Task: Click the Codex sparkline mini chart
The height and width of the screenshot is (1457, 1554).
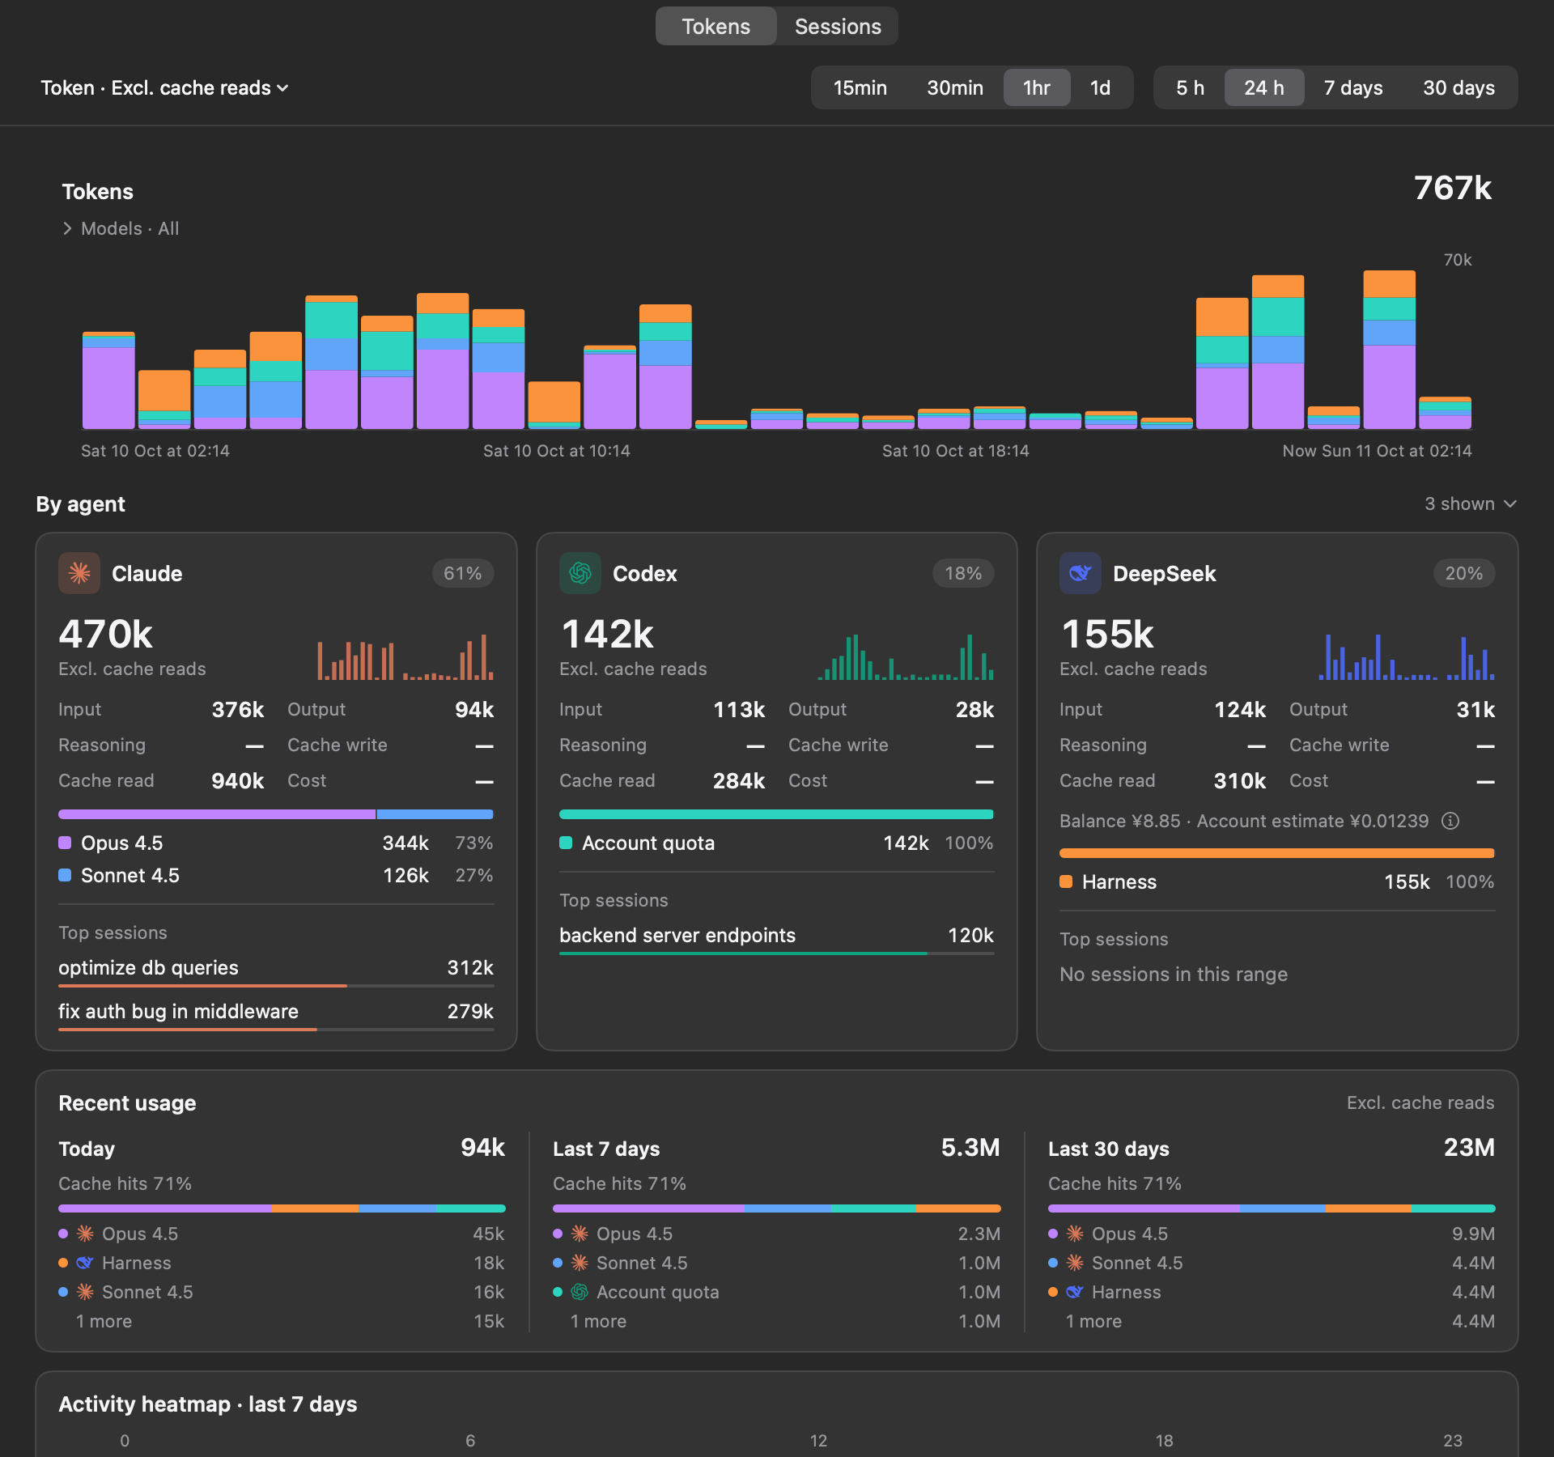Action: point(906,656)
